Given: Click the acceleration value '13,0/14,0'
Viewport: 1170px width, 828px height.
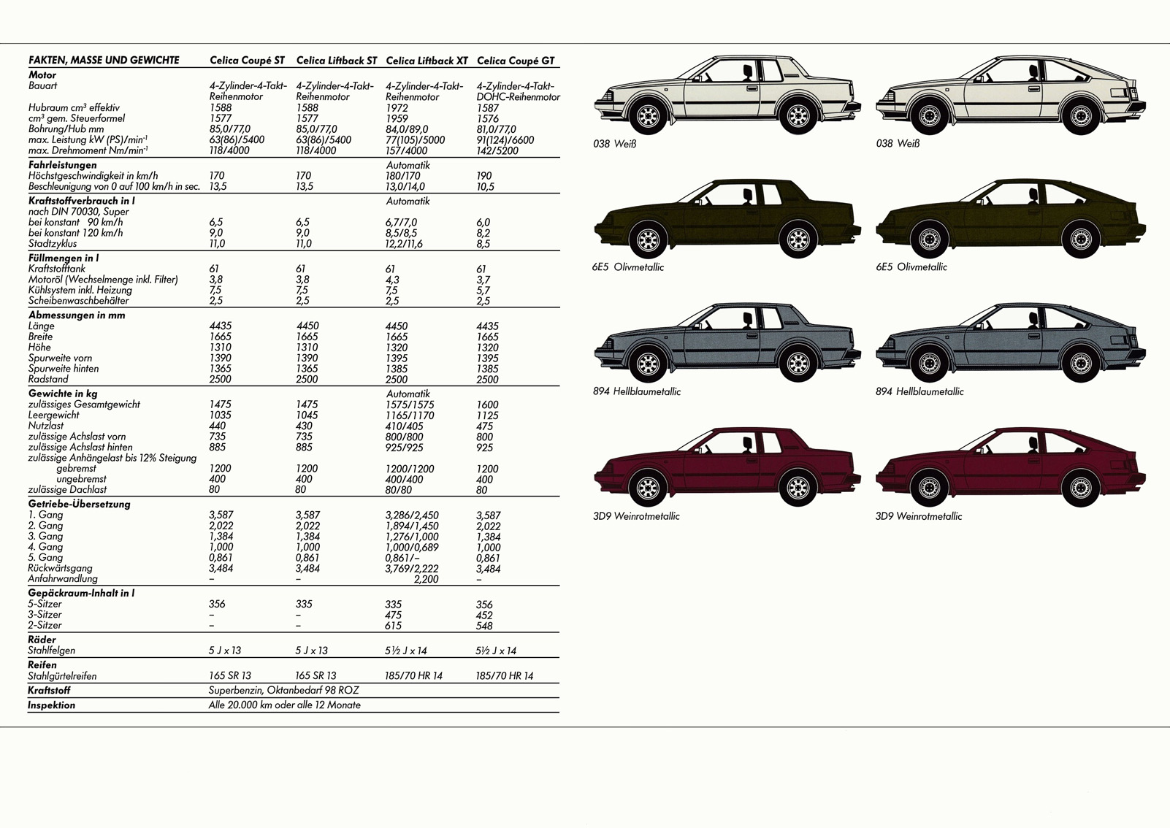Looking at the screenshot, I should click(x=405, y=187).
